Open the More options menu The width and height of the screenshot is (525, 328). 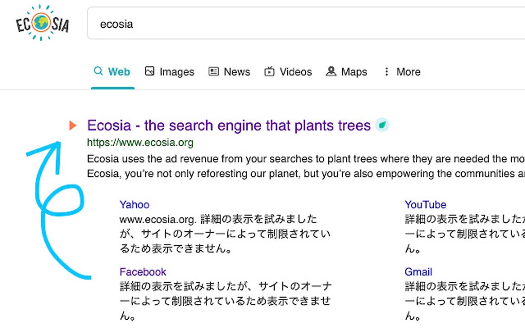pos(409,71)
